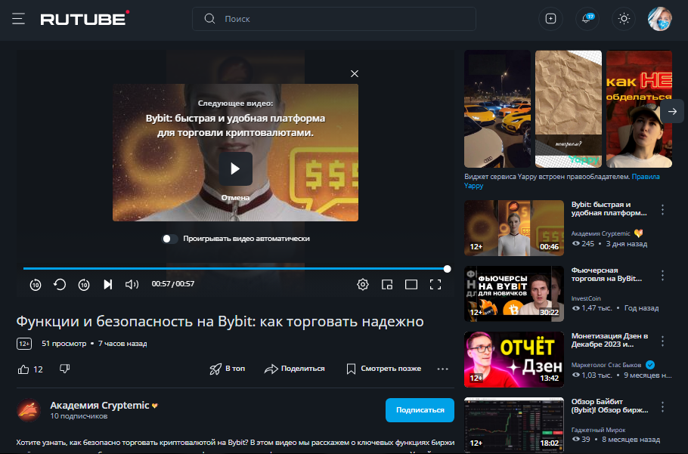Go to RUTUBE home via logo
Screen dimensions: 688x454
pyautogui.click(x=85, y=18)
